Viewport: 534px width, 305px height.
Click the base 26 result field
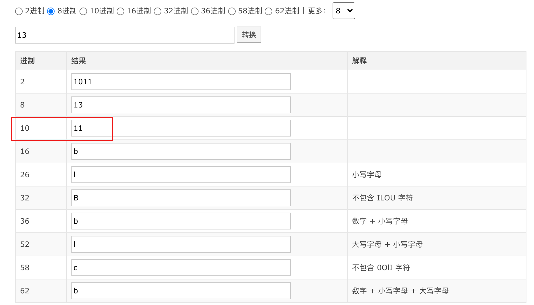pos(181,175)
